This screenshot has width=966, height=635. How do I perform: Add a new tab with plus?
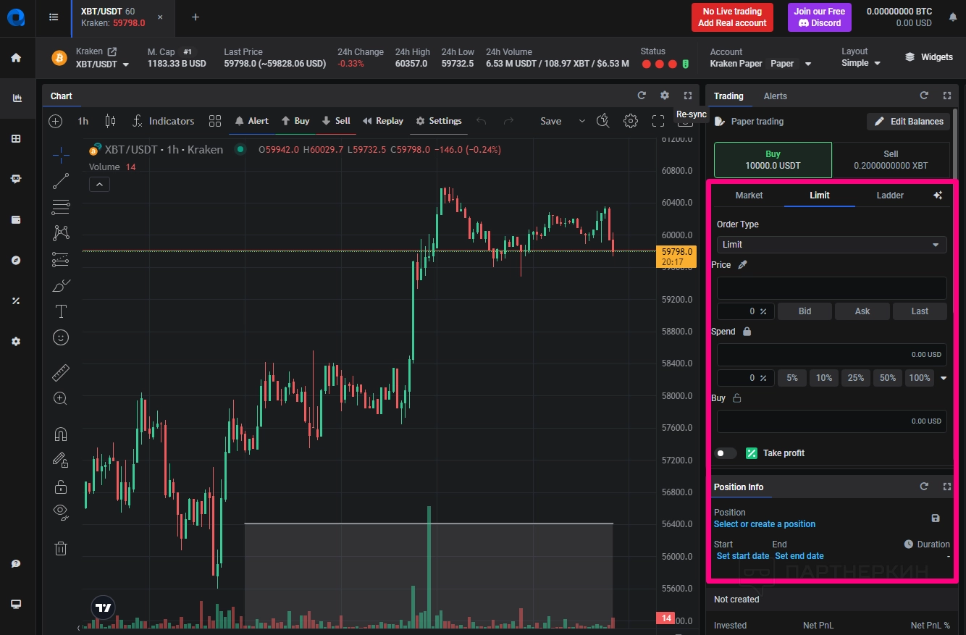coord(196,17)
